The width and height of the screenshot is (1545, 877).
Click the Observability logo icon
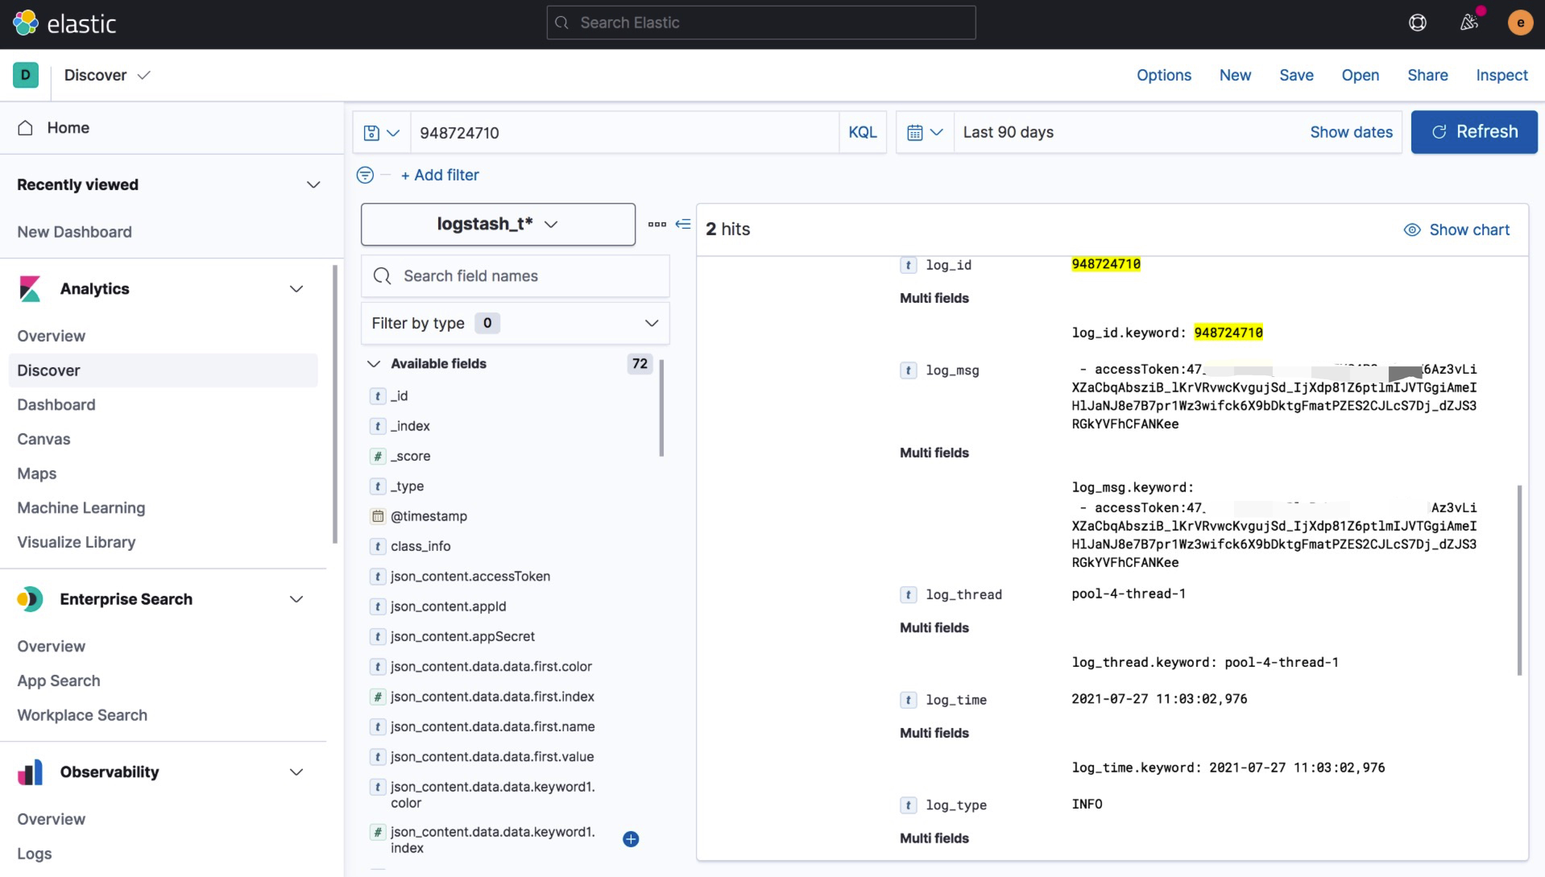coord(30,772)
